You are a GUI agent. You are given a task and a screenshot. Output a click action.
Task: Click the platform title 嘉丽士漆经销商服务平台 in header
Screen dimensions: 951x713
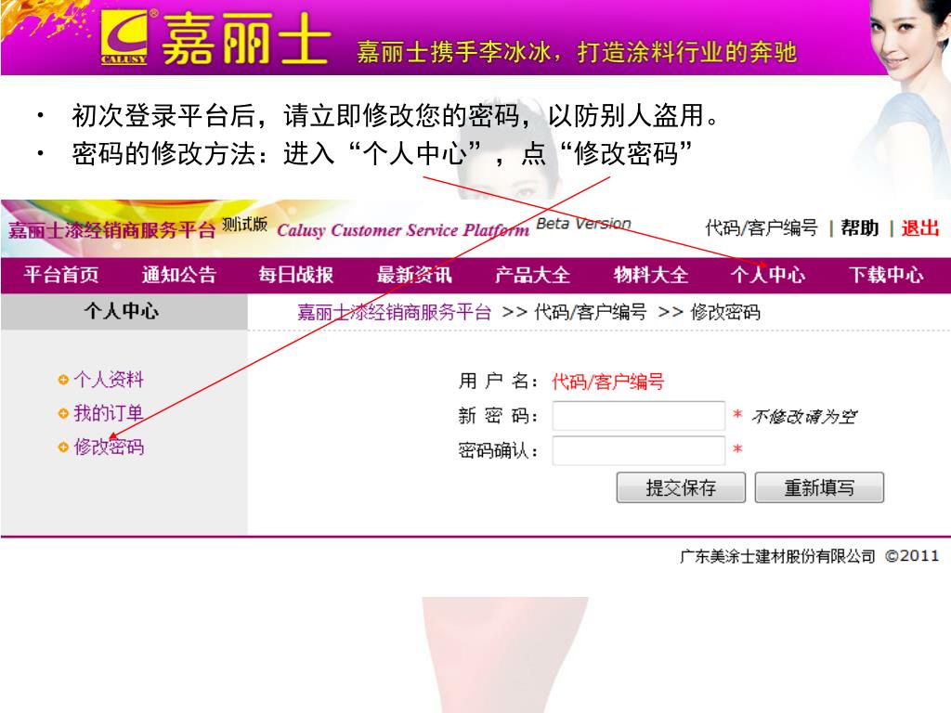(x=112, y=230)
